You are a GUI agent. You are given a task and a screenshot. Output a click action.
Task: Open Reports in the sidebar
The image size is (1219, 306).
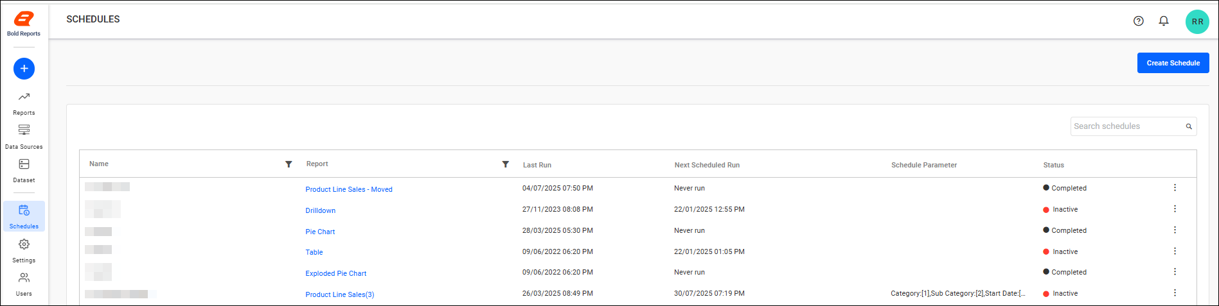pos(24,103)
